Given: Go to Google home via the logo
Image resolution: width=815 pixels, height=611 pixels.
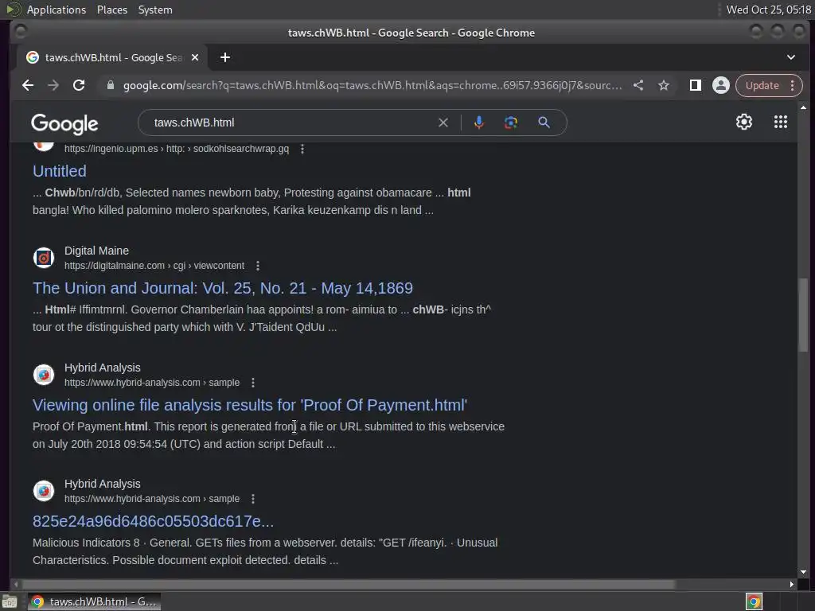Looking at the screenshot, I should pyautogui.click(x=64, y=123).
